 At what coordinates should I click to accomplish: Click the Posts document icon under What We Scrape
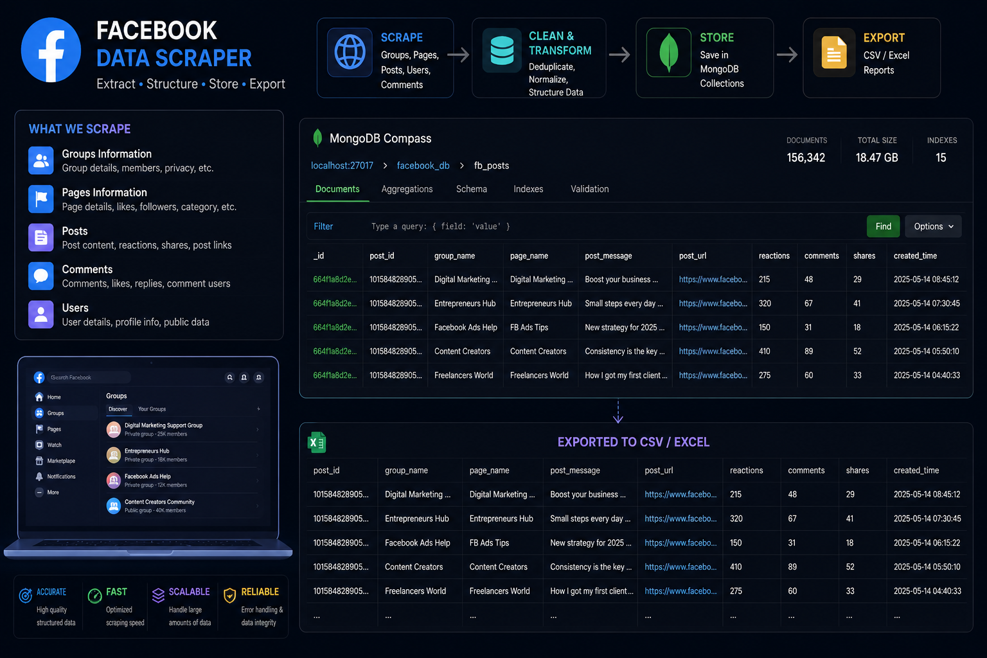click(x=41, y=238)
